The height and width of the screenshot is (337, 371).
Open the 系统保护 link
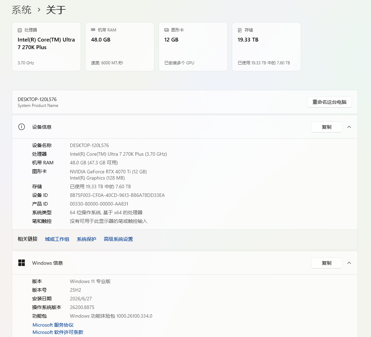pyautogui.click(x=87, y=239)
